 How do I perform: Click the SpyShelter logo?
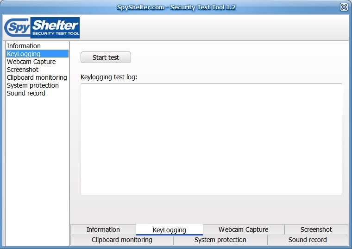[42, 28]
